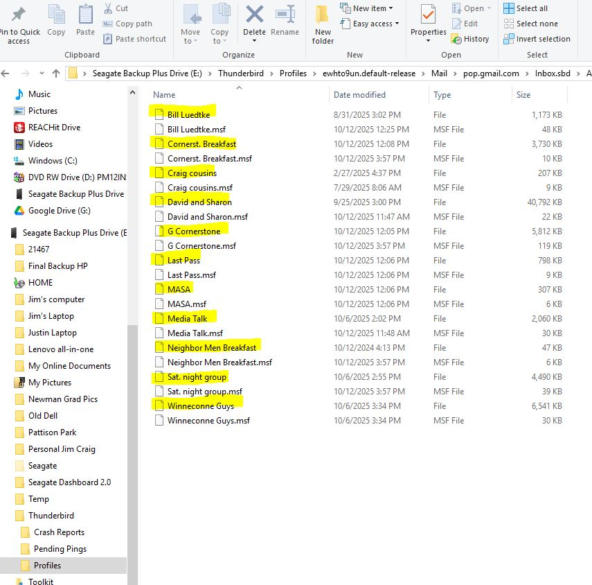Click the Edit command
Screen dimensions: 592x585
click(x=465, y=24)
